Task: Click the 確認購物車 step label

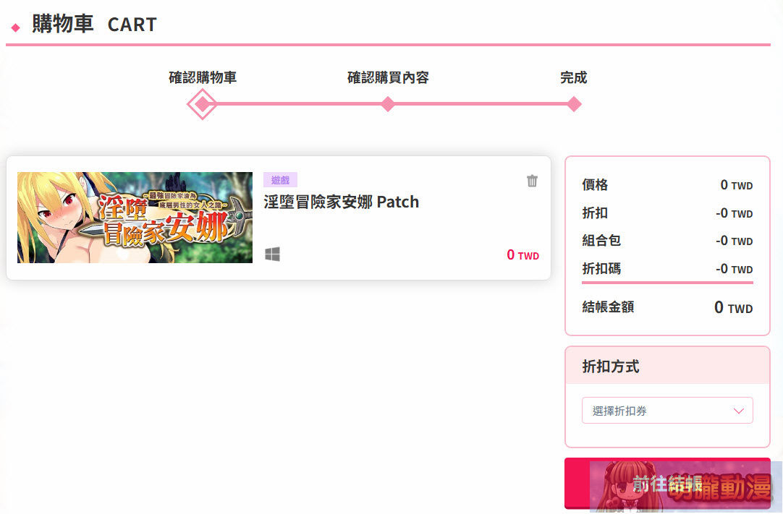Action: [x=202, y=77]
